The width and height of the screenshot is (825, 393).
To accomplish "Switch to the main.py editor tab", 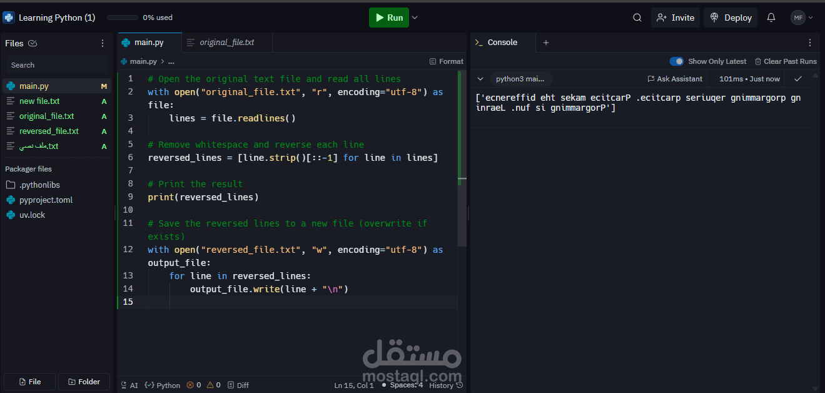I will (149, 43).
